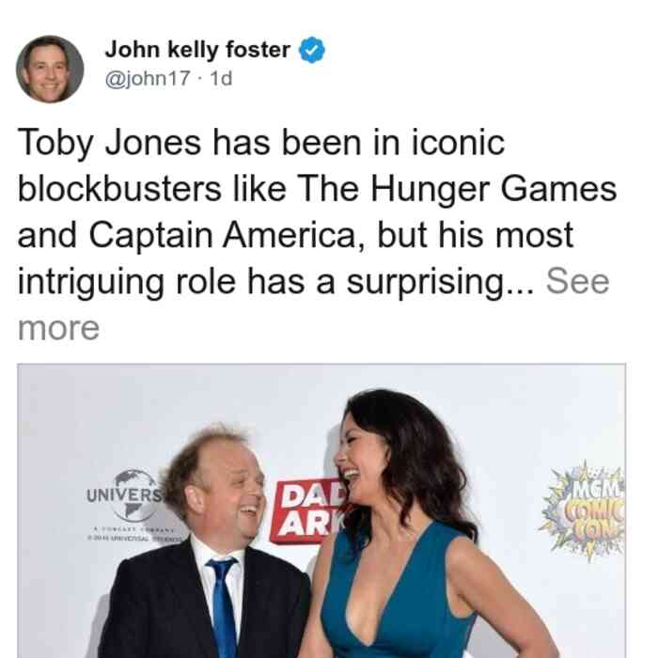The height and width of the screenshot is (658, 658).
Task: Click the word more below the text
Action: [58, 328]
